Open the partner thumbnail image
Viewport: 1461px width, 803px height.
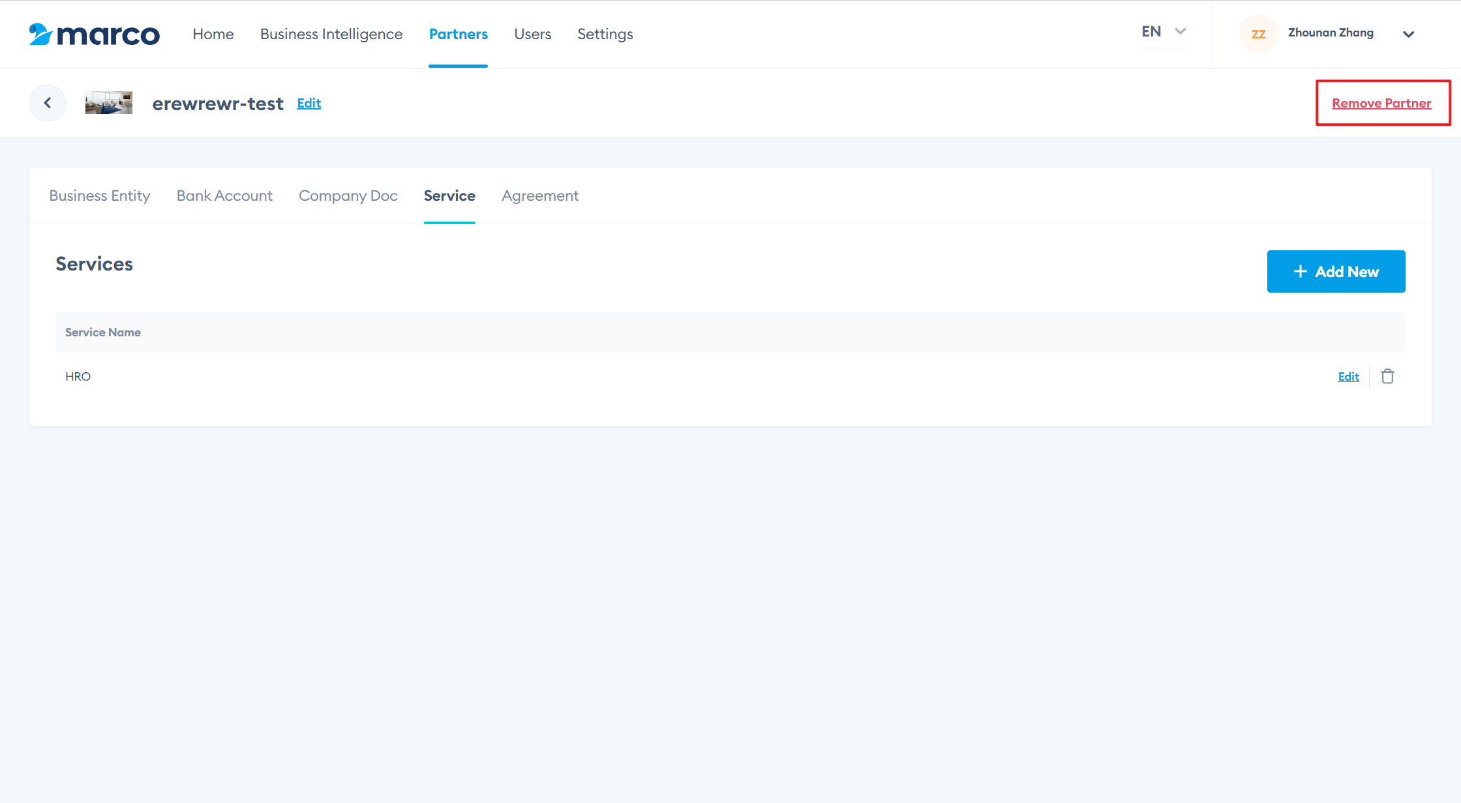[109, 103]
